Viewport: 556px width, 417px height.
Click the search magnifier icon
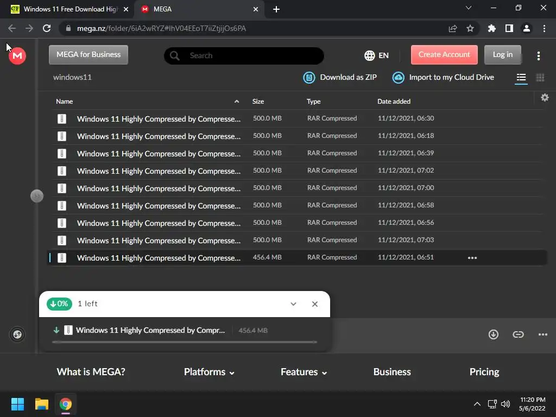pos(174,56)
